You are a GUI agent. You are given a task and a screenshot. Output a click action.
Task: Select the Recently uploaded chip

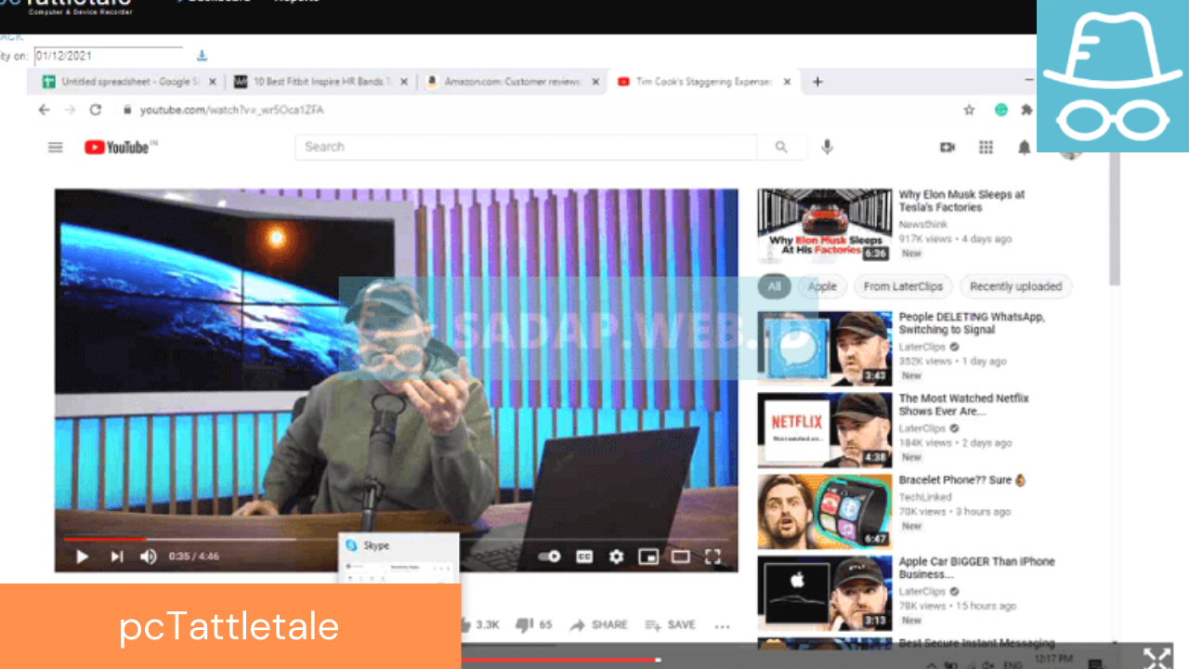click(1015, 286)
